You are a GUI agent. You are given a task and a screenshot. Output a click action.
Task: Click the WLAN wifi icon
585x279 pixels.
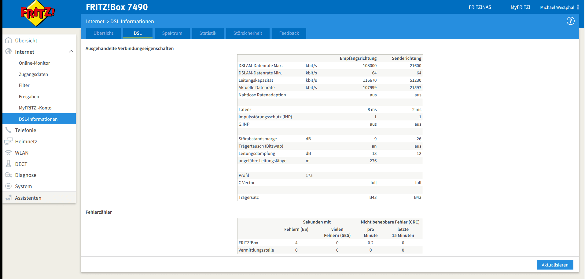(9, 152)
